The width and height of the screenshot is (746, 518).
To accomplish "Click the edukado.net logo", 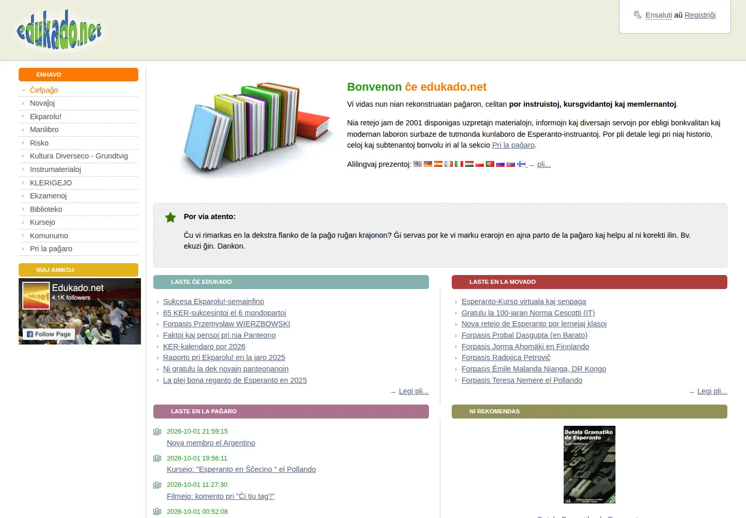I will point(59,30).
